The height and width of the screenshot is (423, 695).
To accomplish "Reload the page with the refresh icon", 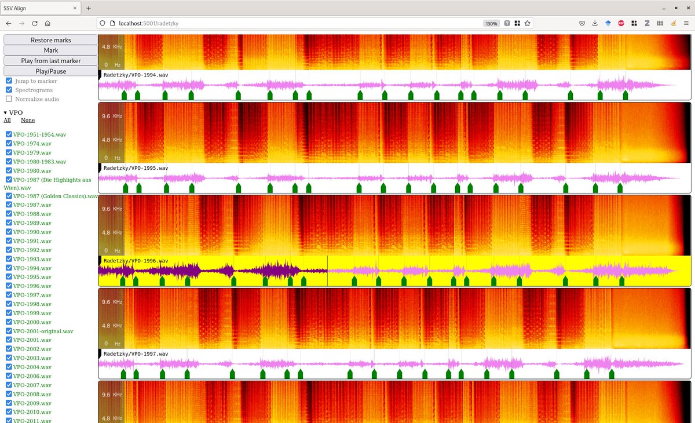I will point(35,23).
